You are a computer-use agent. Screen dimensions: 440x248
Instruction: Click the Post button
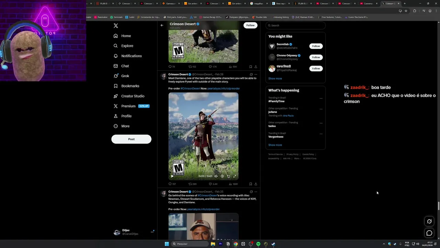tap(131, 139)
